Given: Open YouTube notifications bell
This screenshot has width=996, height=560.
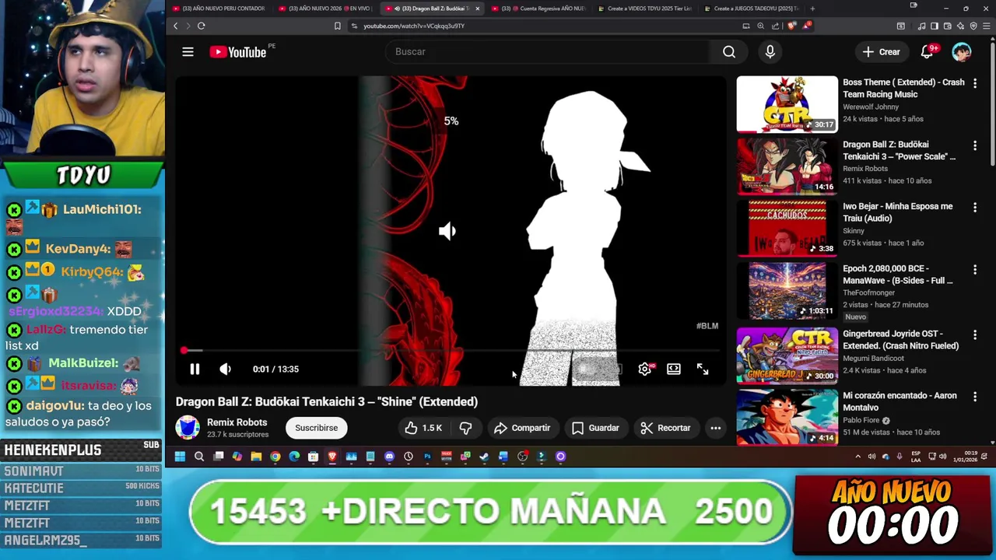Looking at the screenshot, I should (928, 52).
